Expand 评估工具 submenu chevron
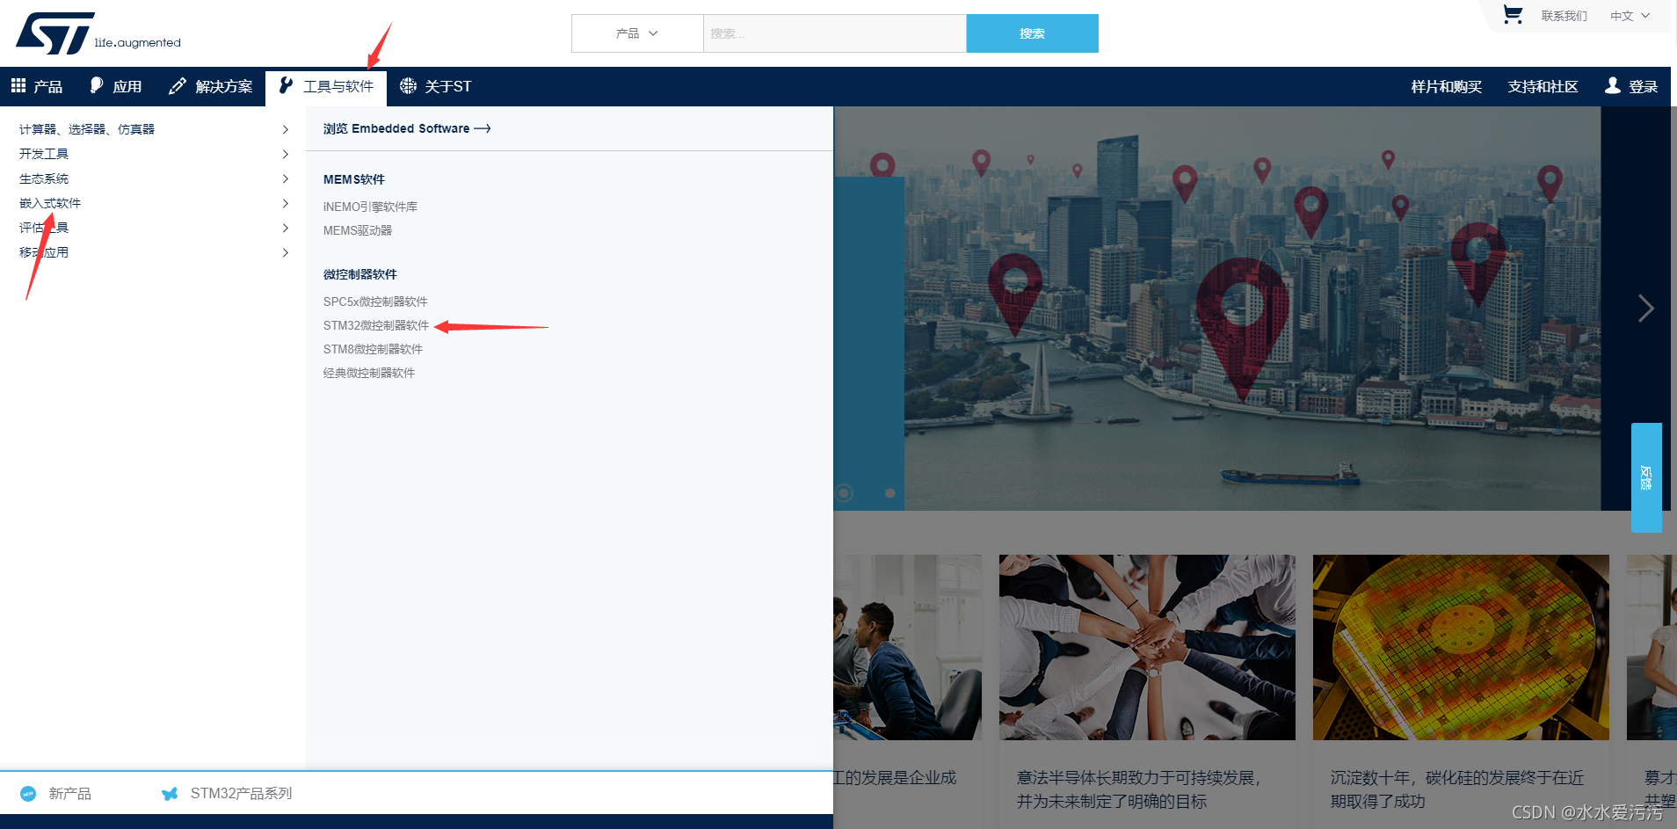Screen dimensions: 1677x829 pos(285,228)
